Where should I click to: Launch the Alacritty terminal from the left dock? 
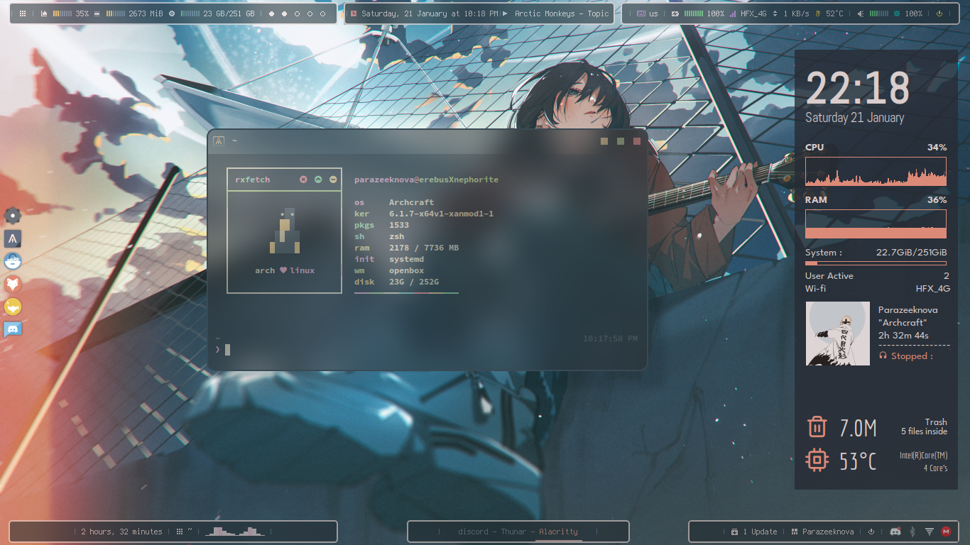(x=13, y=238)
